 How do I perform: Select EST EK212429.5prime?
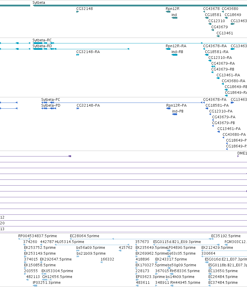tap(217, 248)
